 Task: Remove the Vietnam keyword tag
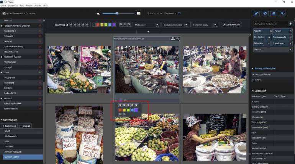pos(291,50)
